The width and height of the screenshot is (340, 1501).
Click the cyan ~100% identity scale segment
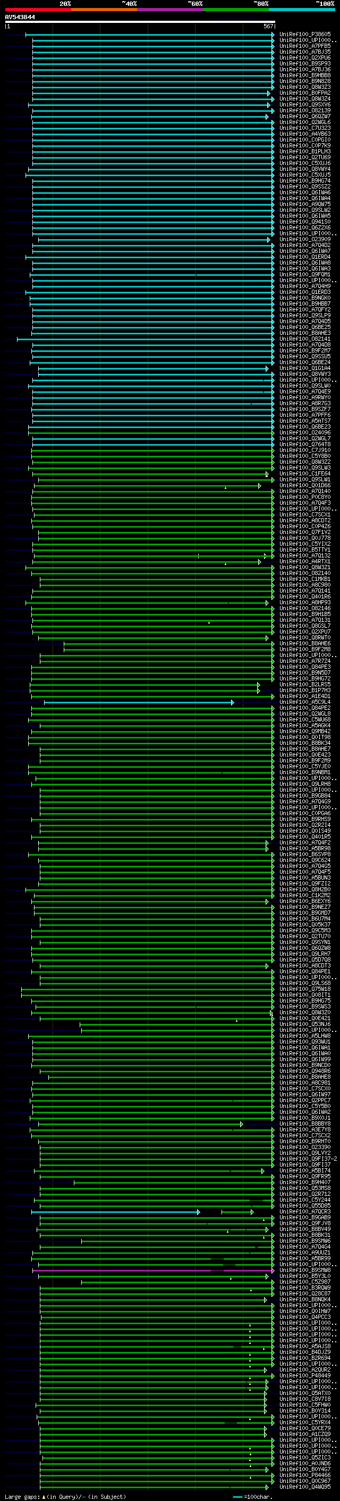(x=302, y=10)
